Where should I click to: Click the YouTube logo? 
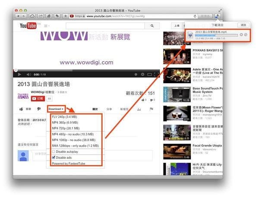[28, 25]
